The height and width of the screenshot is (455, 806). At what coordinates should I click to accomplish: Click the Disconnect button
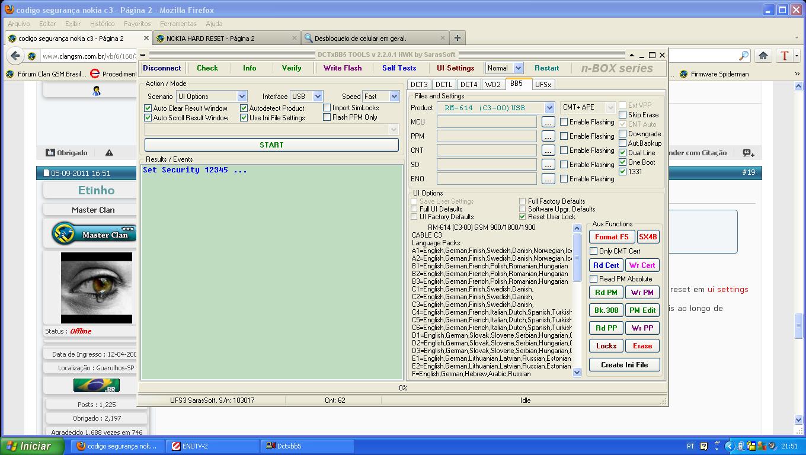(162, 68)
